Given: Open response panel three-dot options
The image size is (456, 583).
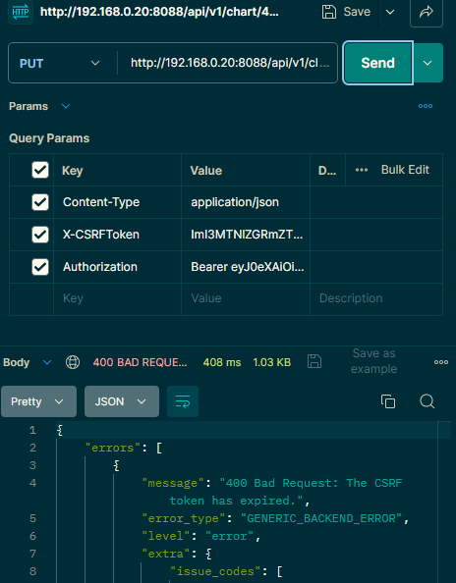Looking at the screenshot, I should coord(441,362).
